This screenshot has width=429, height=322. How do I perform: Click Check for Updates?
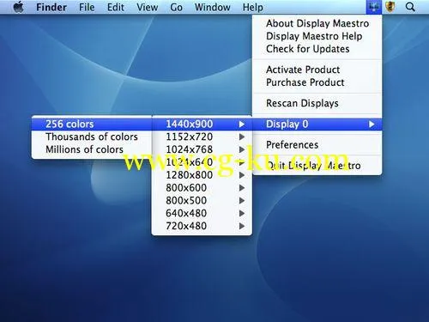pos(317,49)
